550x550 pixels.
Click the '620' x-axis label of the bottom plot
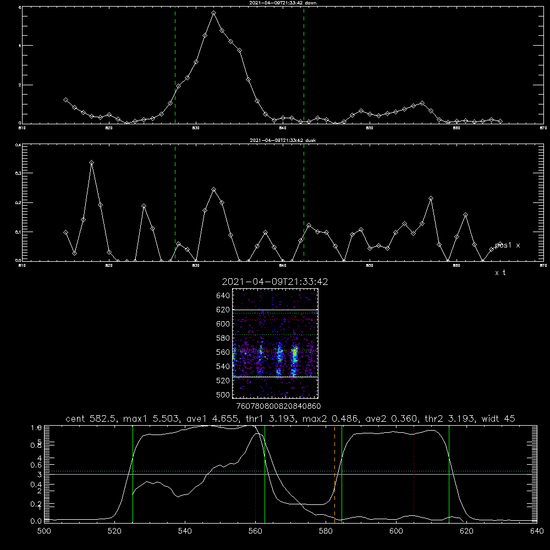click(x=466, y=531)
